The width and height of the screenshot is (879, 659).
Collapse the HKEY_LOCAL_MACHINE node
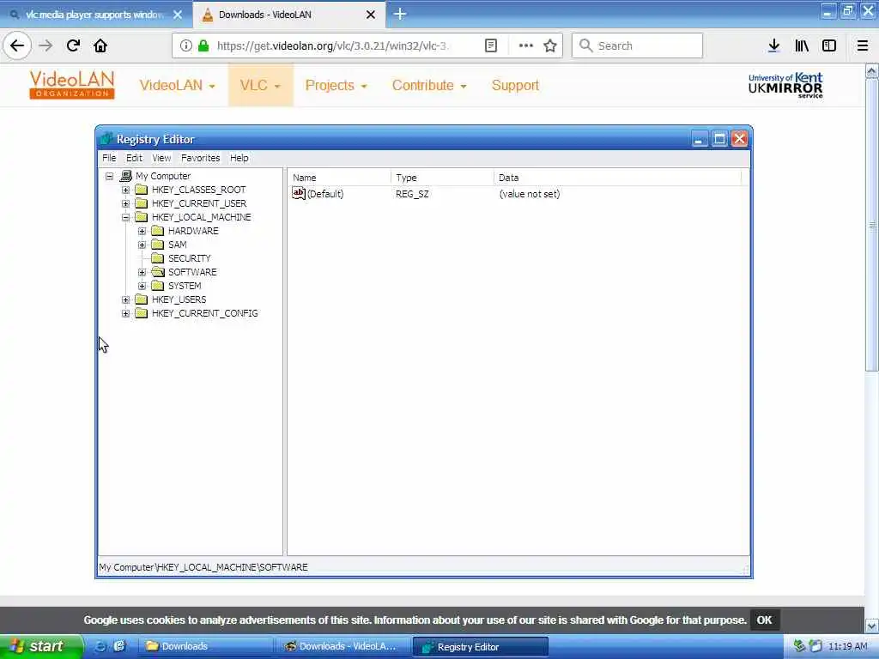[x=125, y=217]
